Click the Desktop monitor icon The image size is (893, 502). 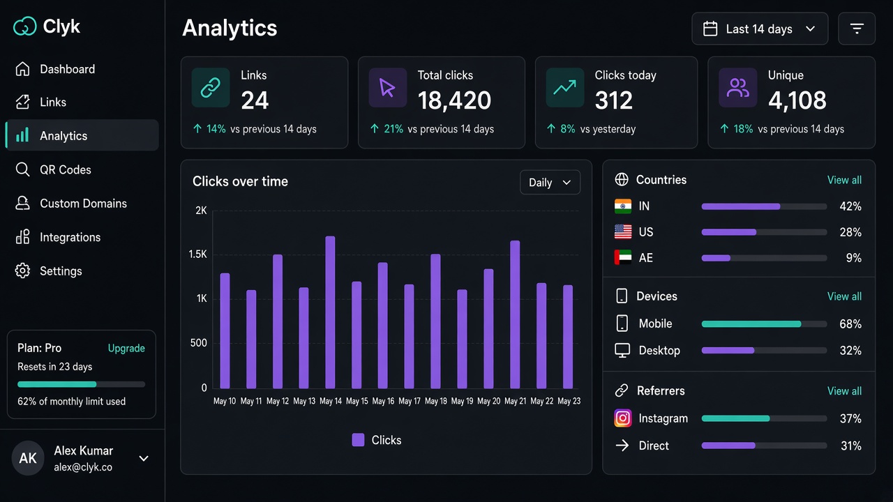click(622, 351)
